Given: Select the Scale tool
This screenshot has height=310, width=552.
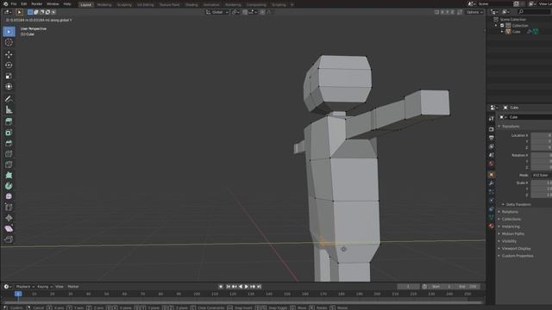Looking at the screenshot, I should point(9,76).
